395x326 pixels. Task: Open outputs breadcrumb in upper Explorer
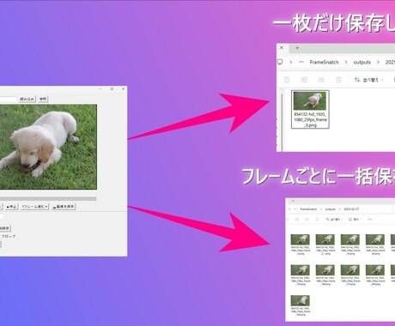362,62
